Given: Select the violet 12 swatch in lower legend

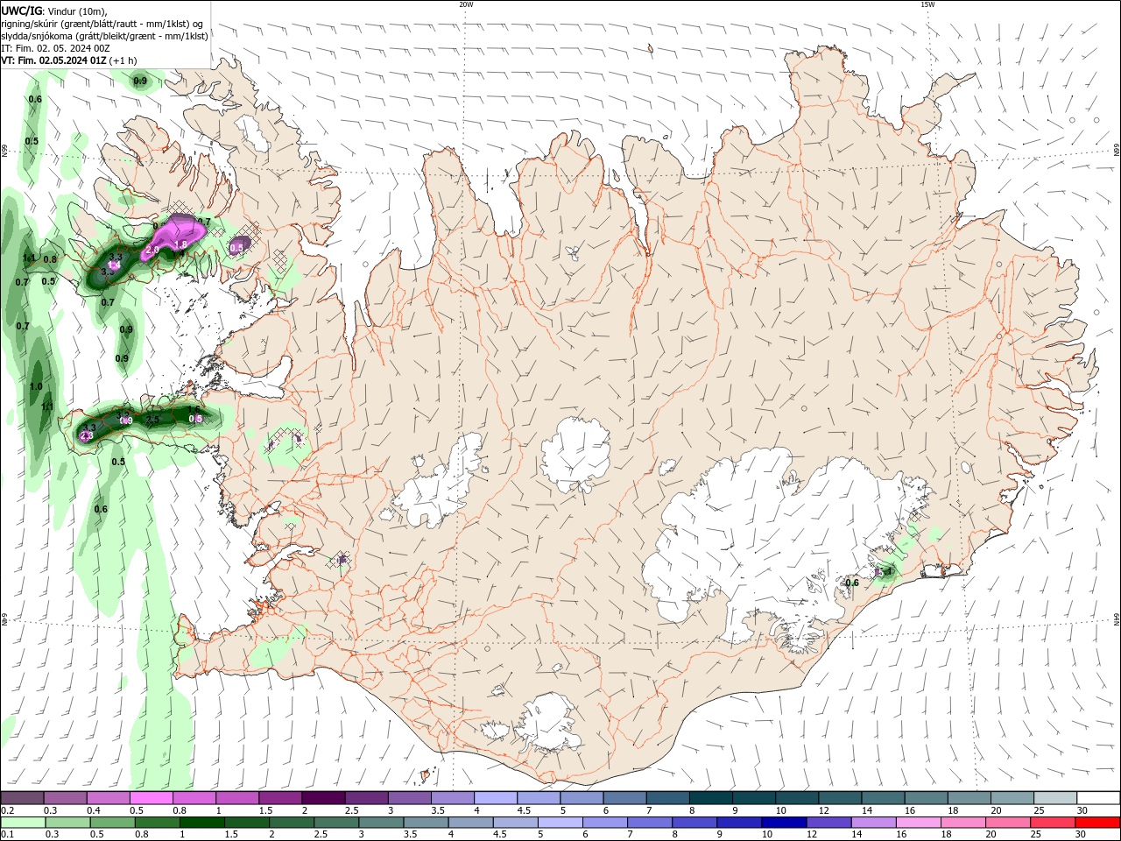Looking at the screenshot, I should 828,822.
